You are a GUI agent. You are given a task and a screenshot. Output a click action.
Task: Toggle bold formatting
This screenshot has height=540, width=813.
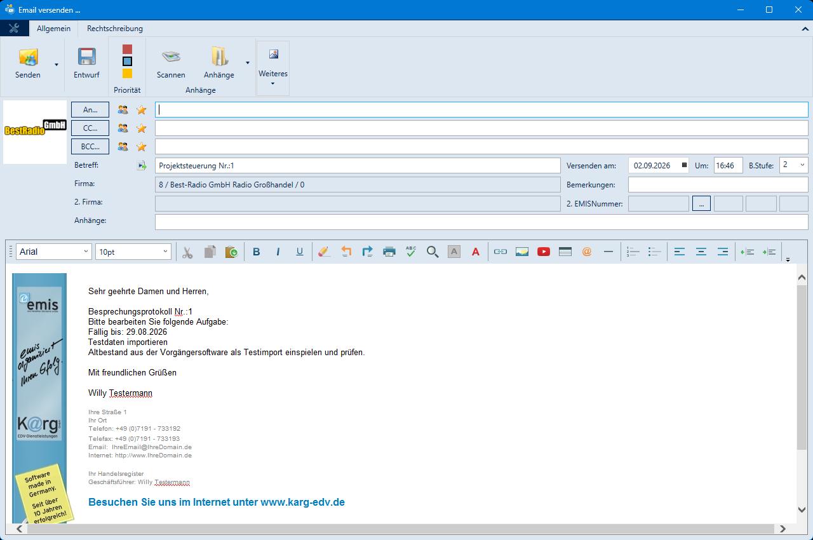coord(257,252)
